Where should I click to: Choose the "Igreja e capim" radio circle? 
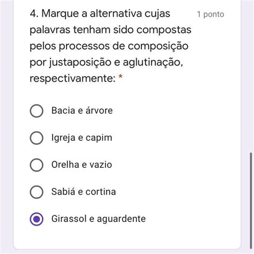pyautogui.click(x=36, y=138)
